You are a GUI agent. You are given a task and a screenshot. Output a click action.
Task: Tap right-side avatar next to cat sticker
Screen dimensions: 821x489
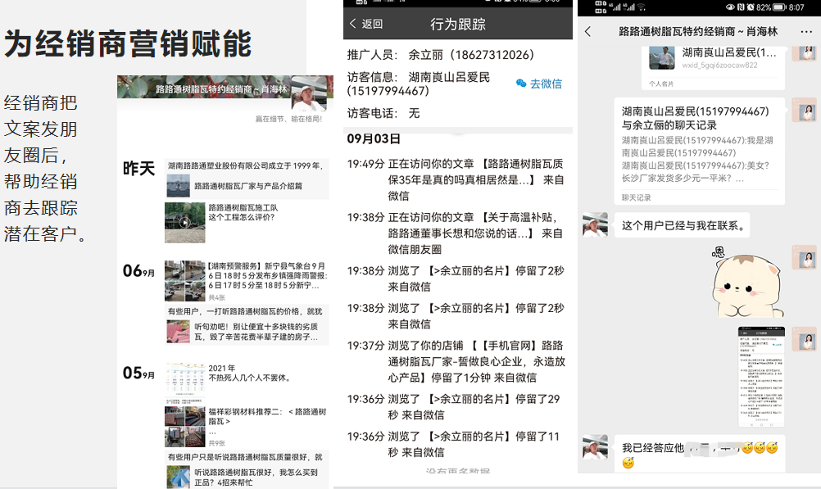point(804,257)
